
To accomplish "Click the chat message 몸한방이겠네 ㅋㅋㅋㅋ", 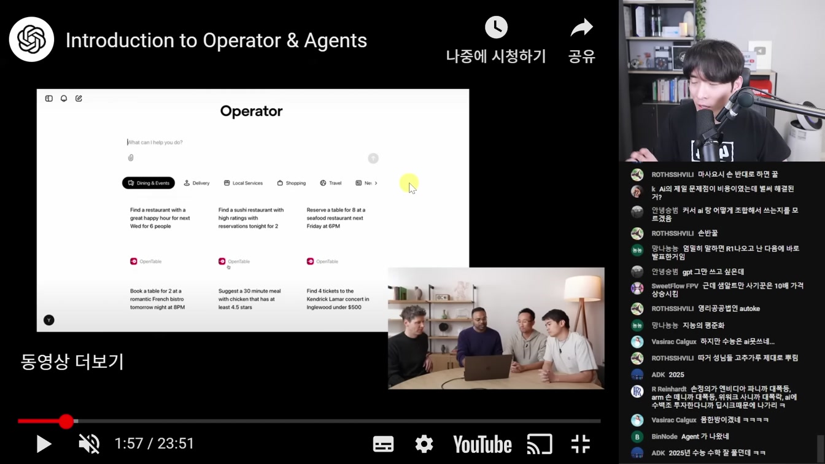I will coord(735,420).
